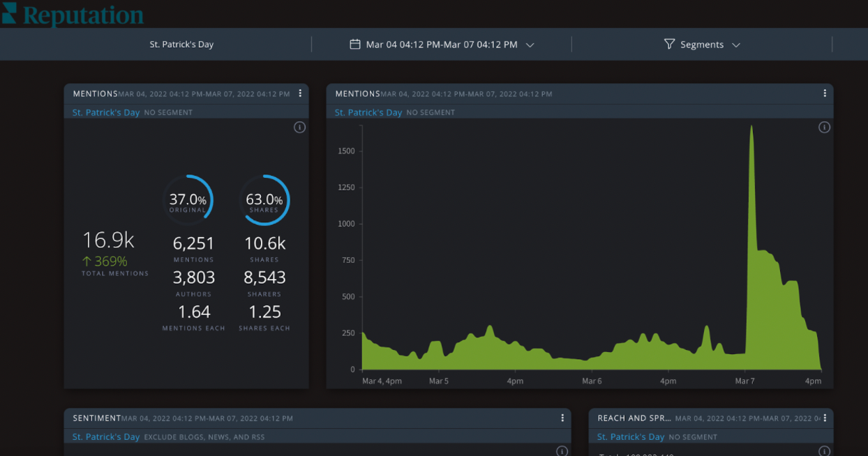Click the Mar 4, 4pm x-axis label
Screen dimensions: 868x456
point(382,381)
